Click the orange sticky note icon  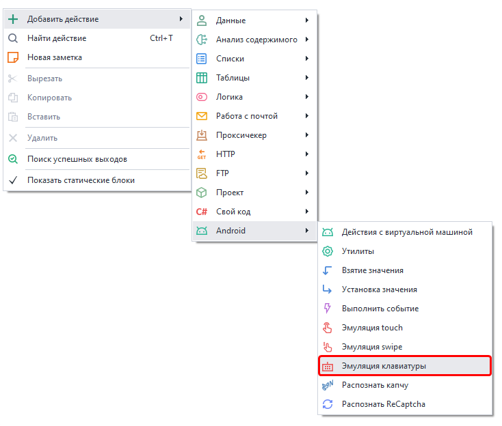[13, 57]
